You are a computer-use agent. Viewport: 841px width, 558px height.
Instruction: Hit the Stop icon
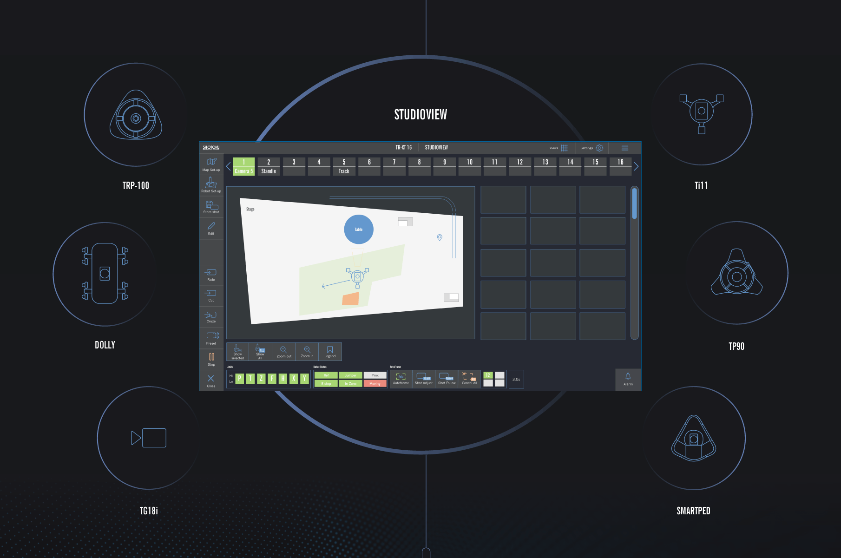211,359
